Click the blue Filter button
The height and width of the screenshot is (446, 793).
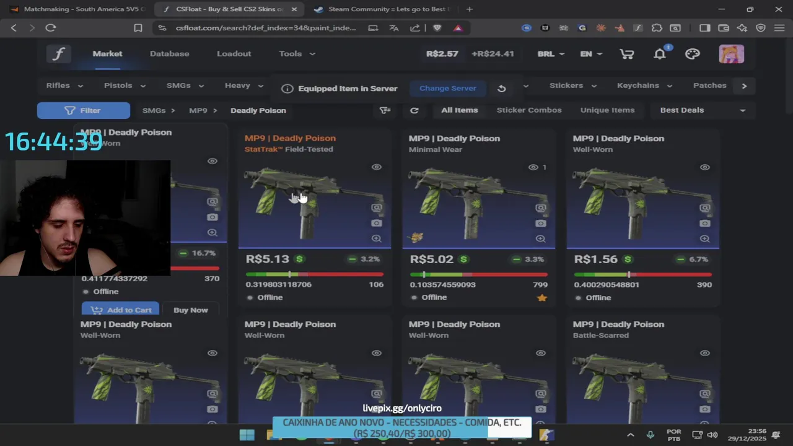click(84, 110)
